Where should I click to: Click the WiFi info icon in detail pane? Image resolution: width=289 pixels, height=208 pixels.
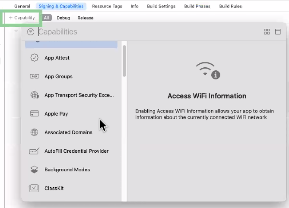[208, 71]
